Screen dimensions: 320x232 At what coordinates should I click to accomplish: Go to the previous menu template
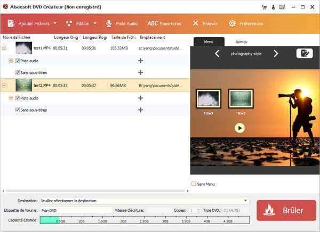coord(217,53)
